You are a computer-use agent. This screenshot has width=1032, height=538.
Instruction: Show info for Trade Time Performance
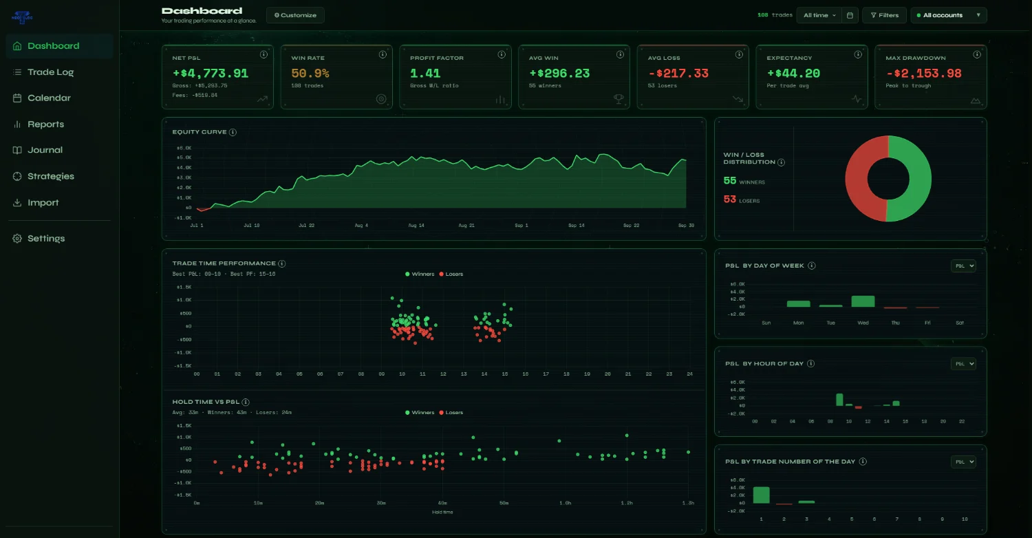click(282, 263)
